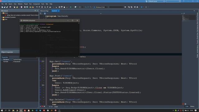Open the Default Layout dropdown
Image resolution: width=199 pixels, height=112 pixels.
tap(164, 1)
